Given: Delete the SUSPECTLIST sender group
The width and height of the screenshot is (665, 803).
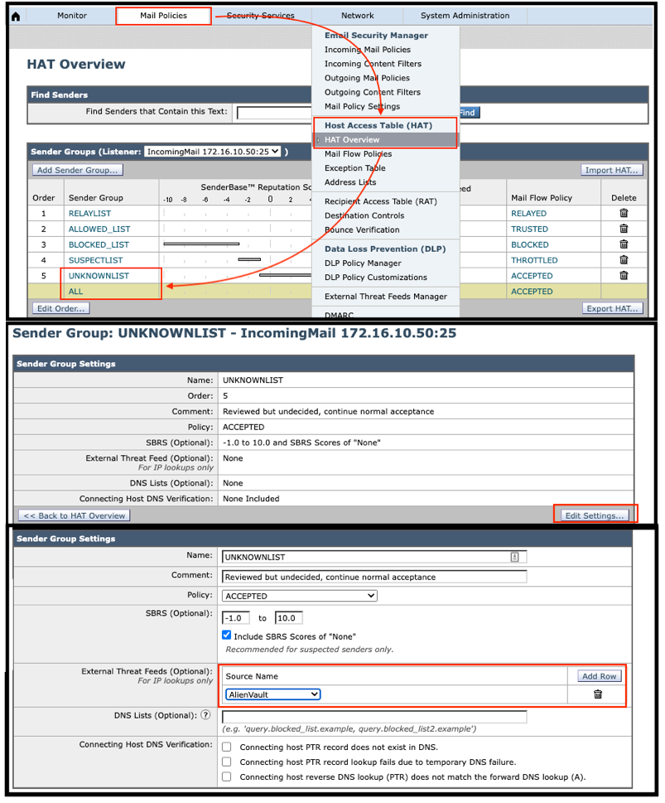Looking at the screenshot, I should click(624, 259).
